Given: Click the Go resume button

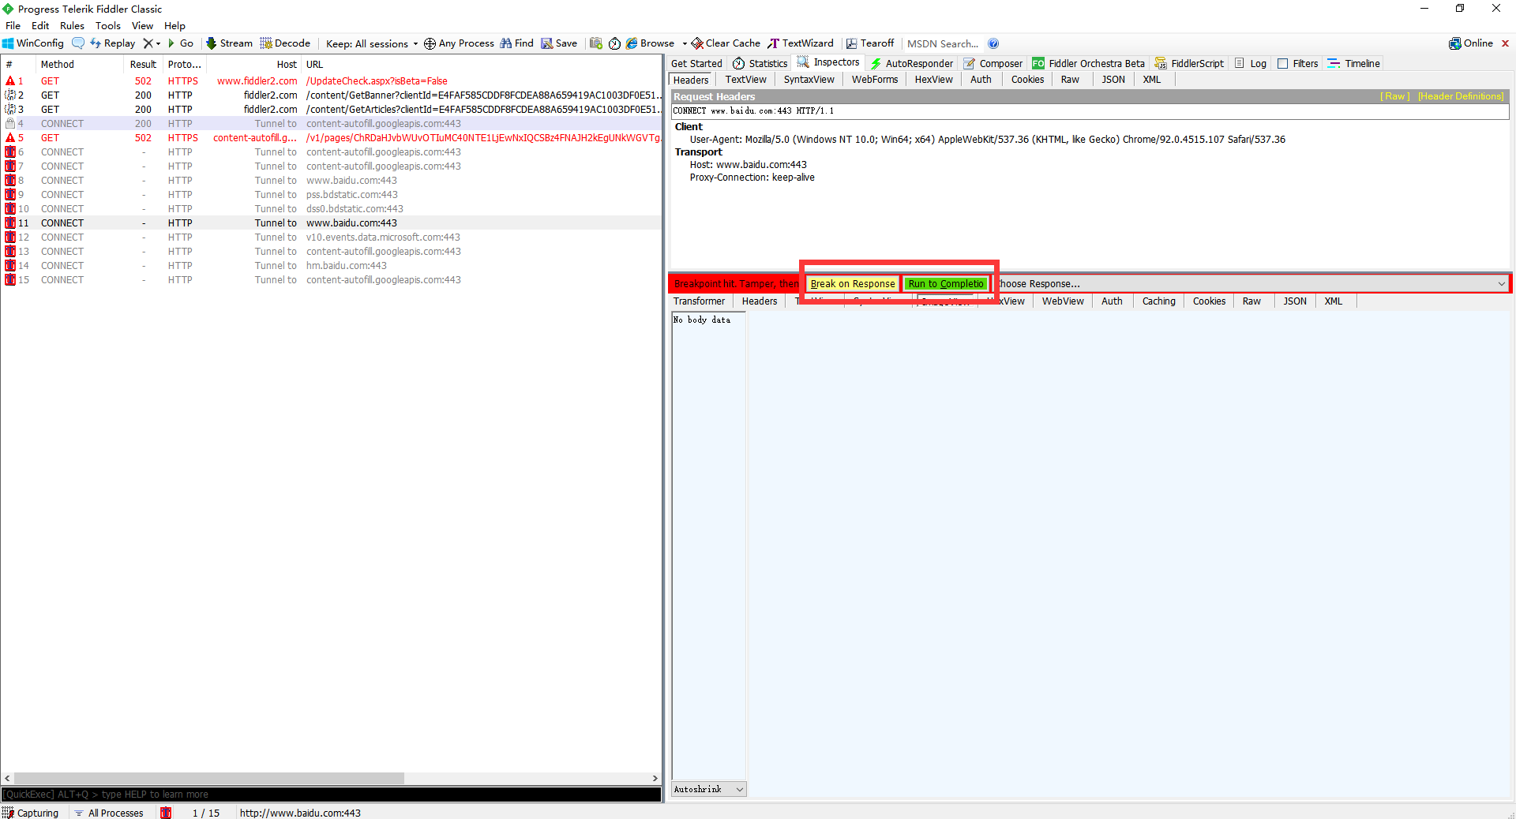Looking at the screenshot, I should coord(181,43).
